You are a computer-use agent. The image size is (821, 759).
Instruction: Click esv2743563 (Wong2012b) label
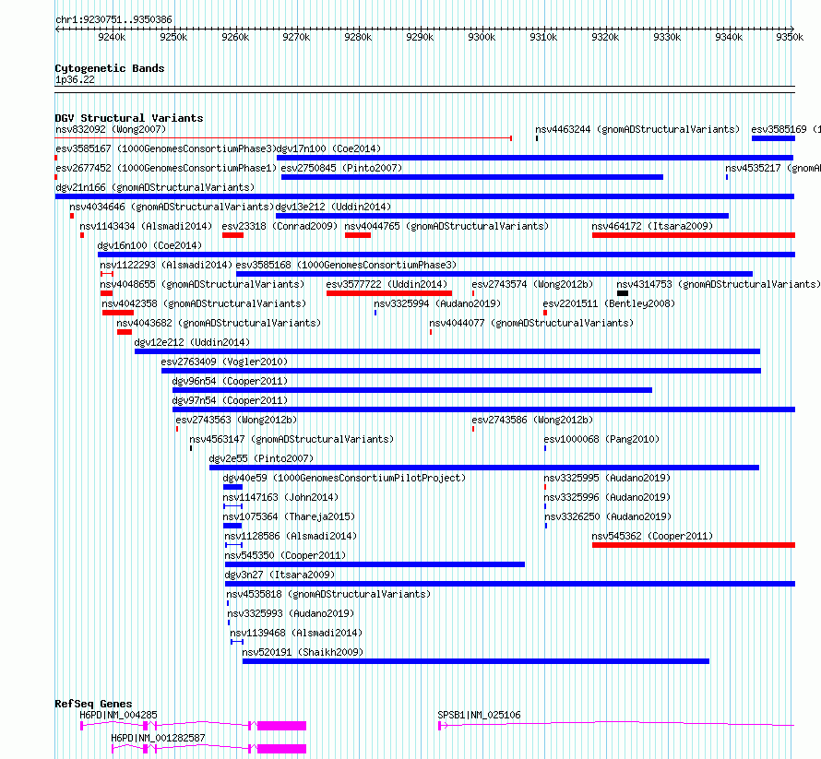236,420
